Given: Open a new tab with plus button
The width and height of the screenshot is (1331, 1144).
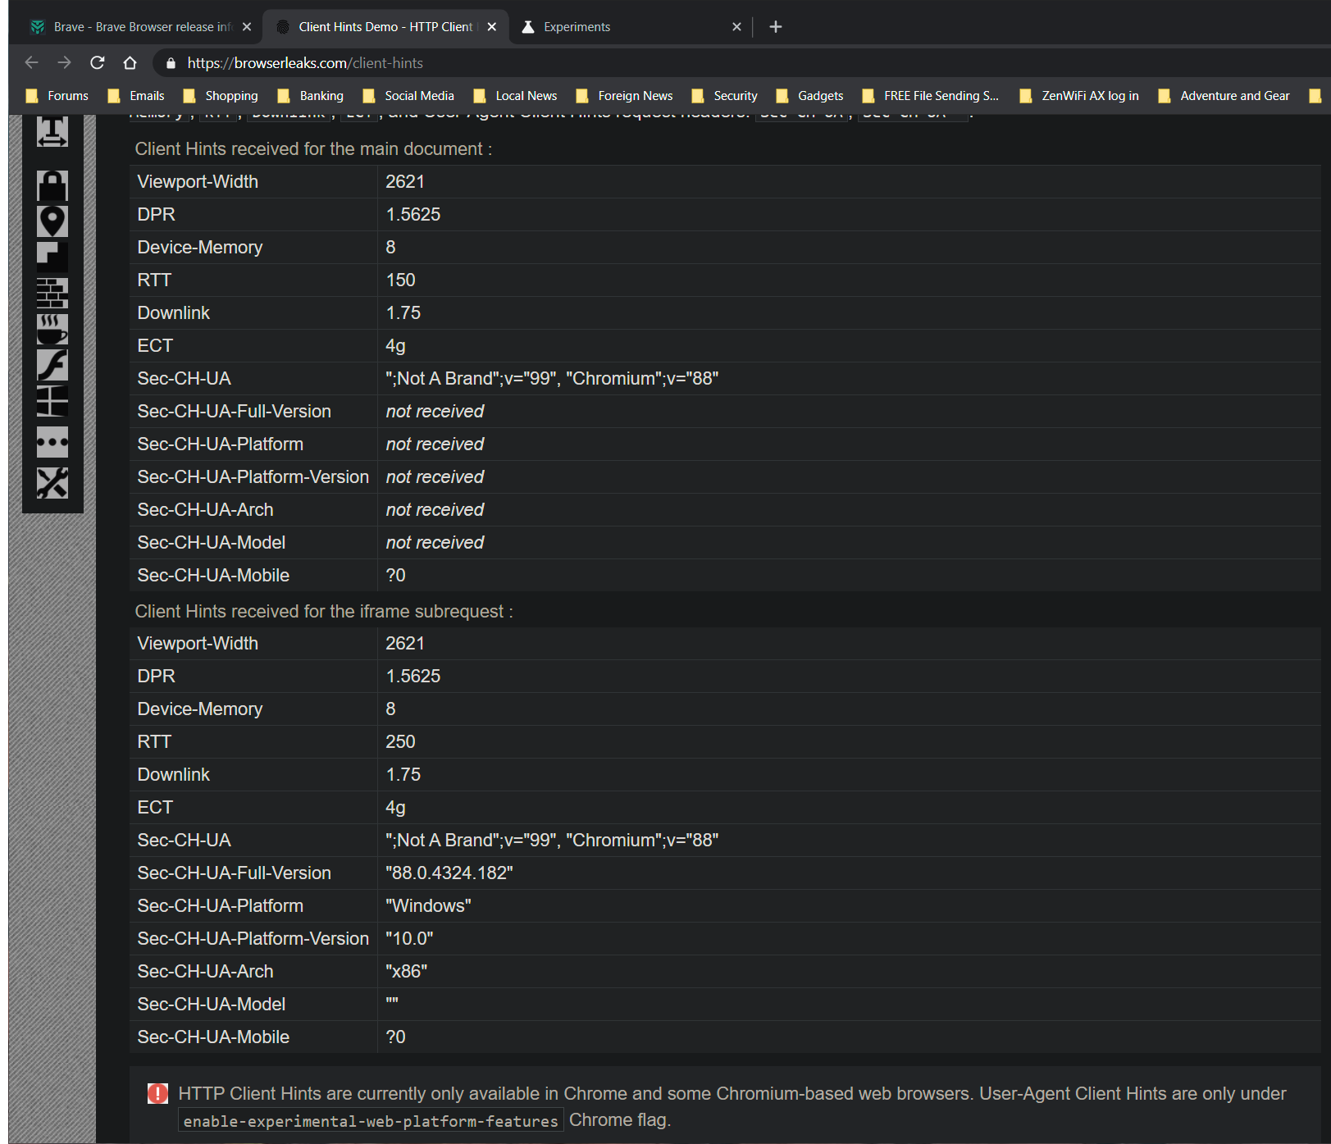Looking at the screenshot, I should pyautogui.click(x=775, y=27).
